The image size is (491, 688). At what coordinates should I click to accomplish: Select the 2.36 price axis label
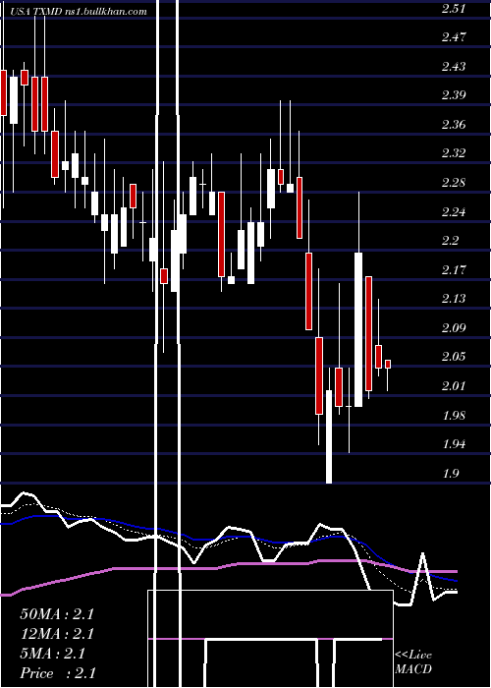click(x=453, y=125)
